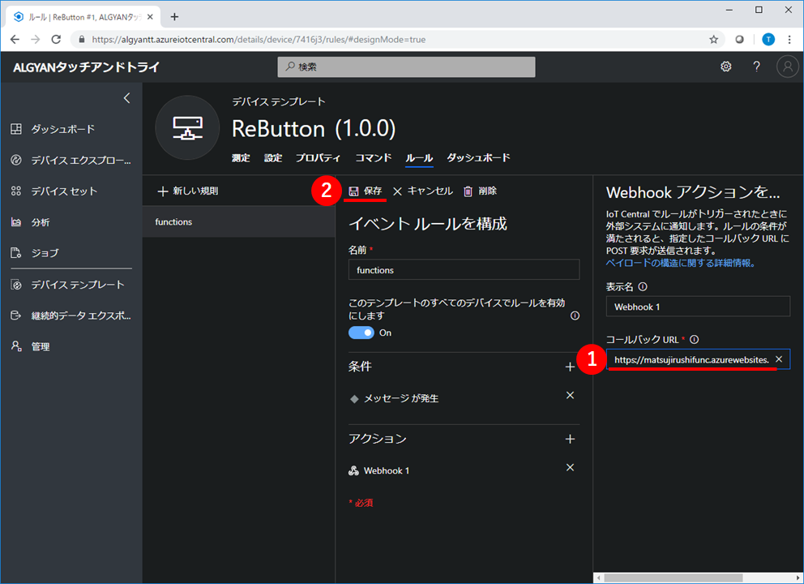
Task: Open the user account avatar
Action: (788, 67)
